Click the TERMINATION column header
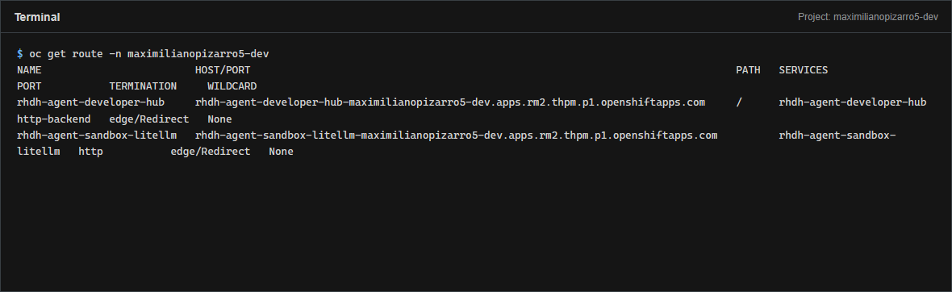The width and height of the screenshot is (952, 292). tap(143, 86)
